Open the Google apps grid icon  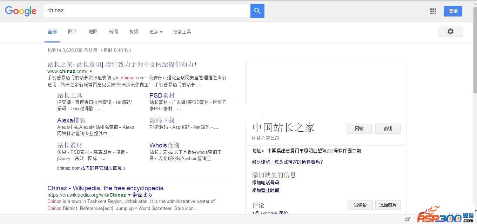click(x=433, y=11)
